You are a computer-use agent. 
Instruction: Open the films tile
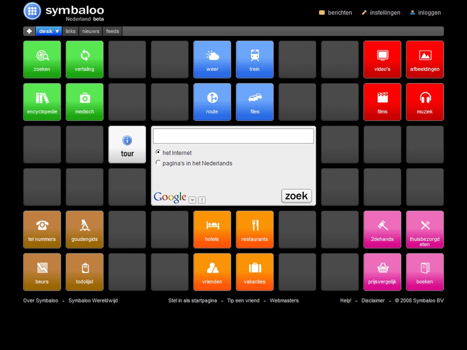382,102
